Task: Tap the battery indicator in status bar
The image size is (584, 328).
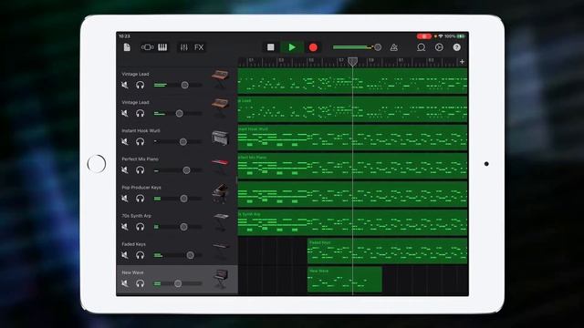Action: (461, 36)
